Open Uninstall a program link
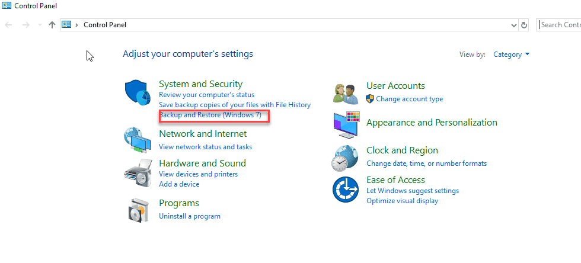Image resolution: width=581 pixels, height=263 pixels. 190,216
